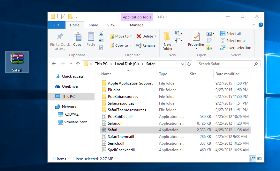Sort by the Name column header
This screenshot has width=280, height=171.
point(106,74)
